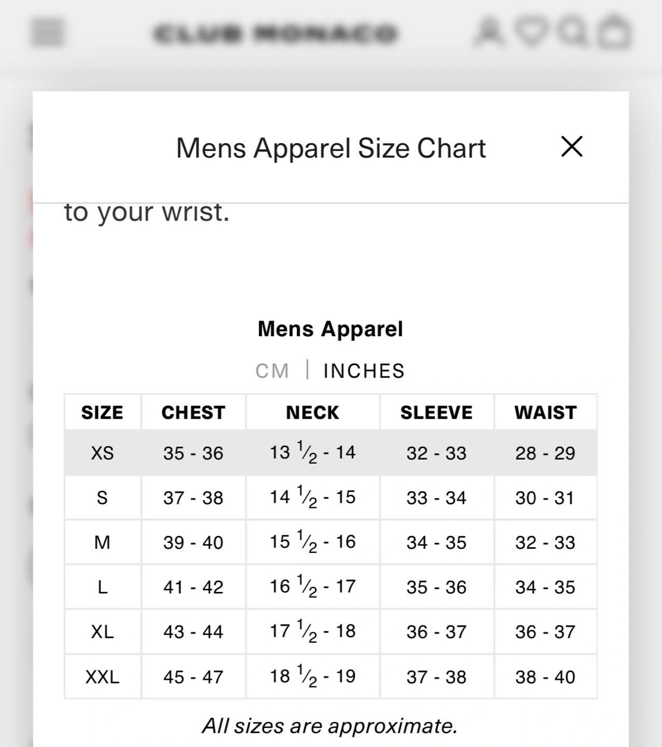This screenshot has height=747, width=662.
Task: Close the Mens Apparel Size Chart modal
Action: point(572,147)
